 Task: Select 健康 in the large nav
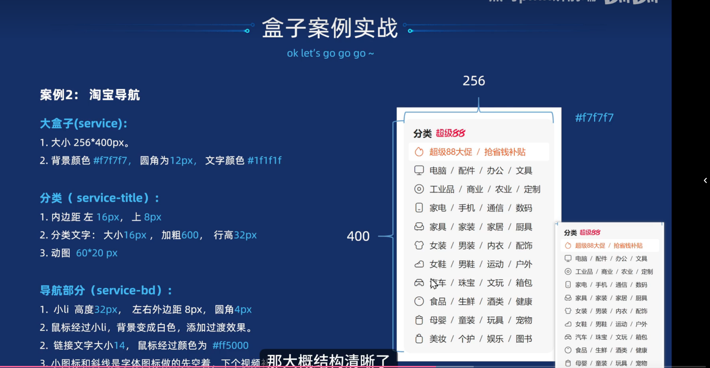[x=524, y=302]
